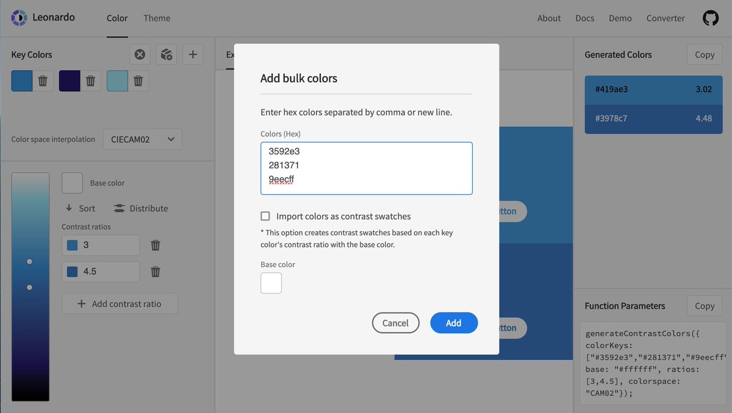Cancel the Add bulk colors dialog
732x413 pixels.
pos(395,323)
